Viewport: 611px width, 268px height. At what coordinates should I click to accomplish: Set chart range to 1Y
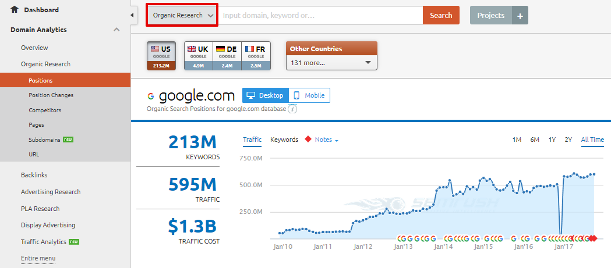click(x=552, y=140)
